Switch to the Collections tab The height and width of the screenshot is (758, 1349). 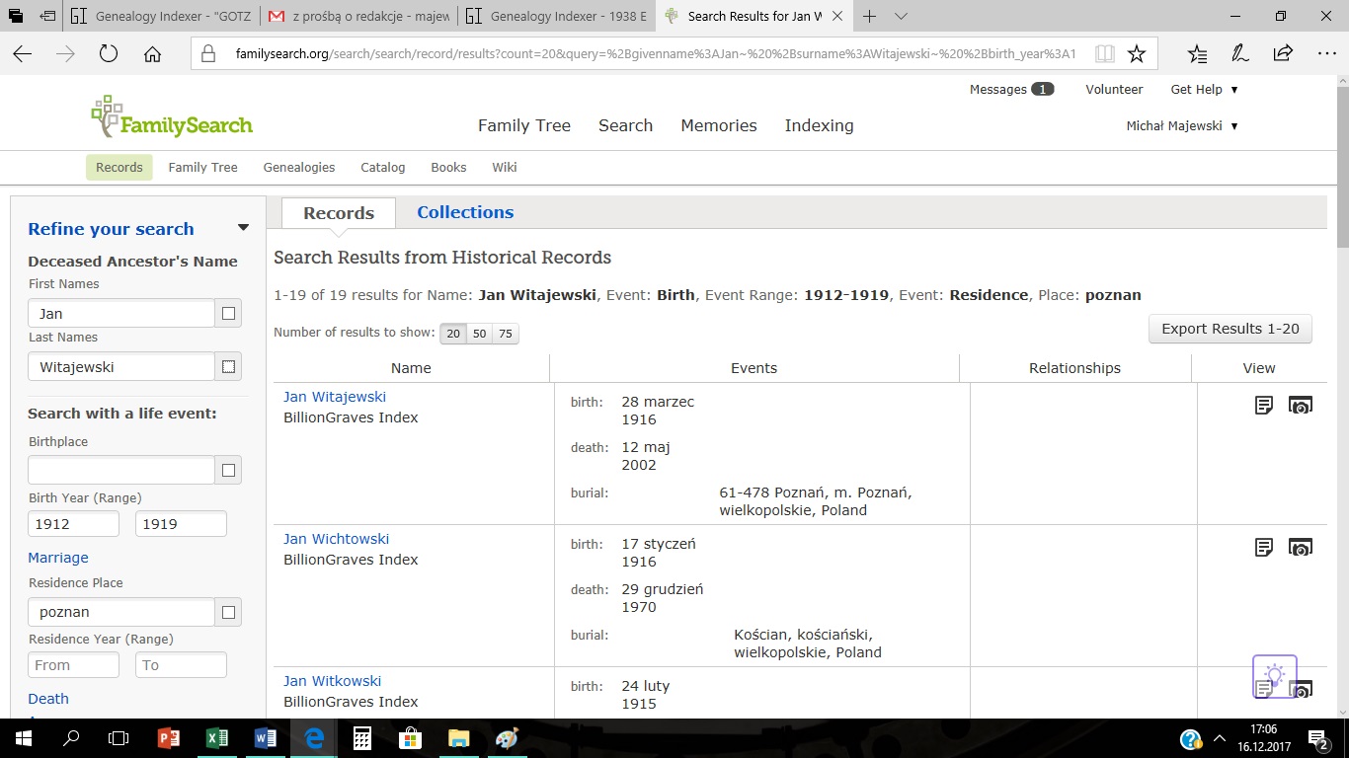pos(465,212)
